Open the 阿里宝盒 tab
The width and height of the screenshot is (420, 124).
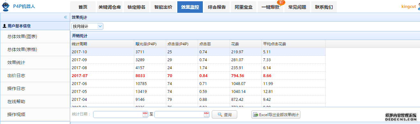244,7
